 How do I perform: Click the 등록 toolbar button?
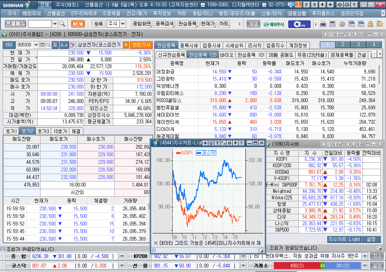(x=98, y=24)
